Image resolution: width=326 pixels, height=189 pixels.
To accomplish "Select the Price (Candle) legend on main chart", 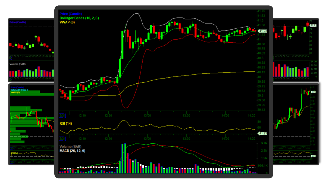I will [70, 14].
